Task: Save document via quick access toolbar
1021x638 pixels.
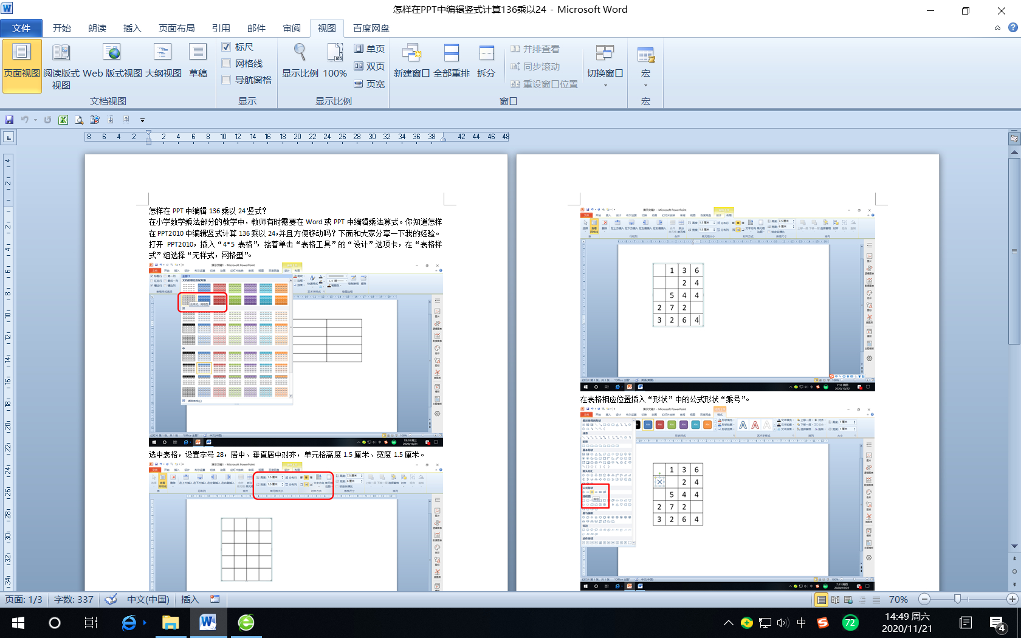Action: tap(9, 120)
